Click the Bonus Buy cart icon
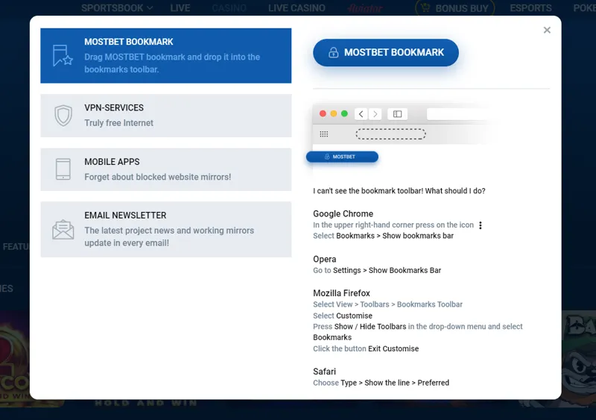The height and width of the screenshot is (420, 596). tap(425, 8)
